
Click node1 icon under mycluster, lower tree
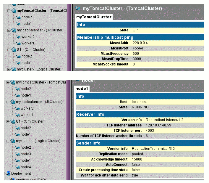[17, 160]
